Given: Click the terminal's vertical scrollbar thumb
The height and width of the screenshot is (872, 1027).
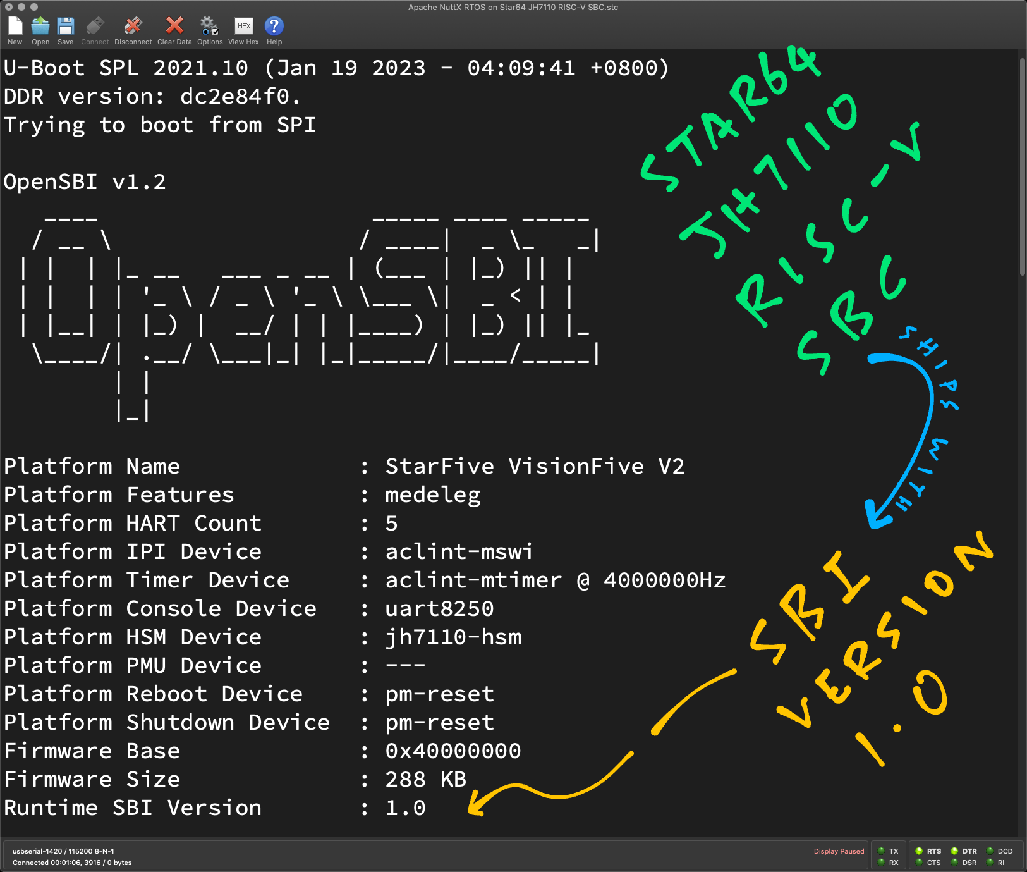Looking at the screenshot, I should point(1022,167).
